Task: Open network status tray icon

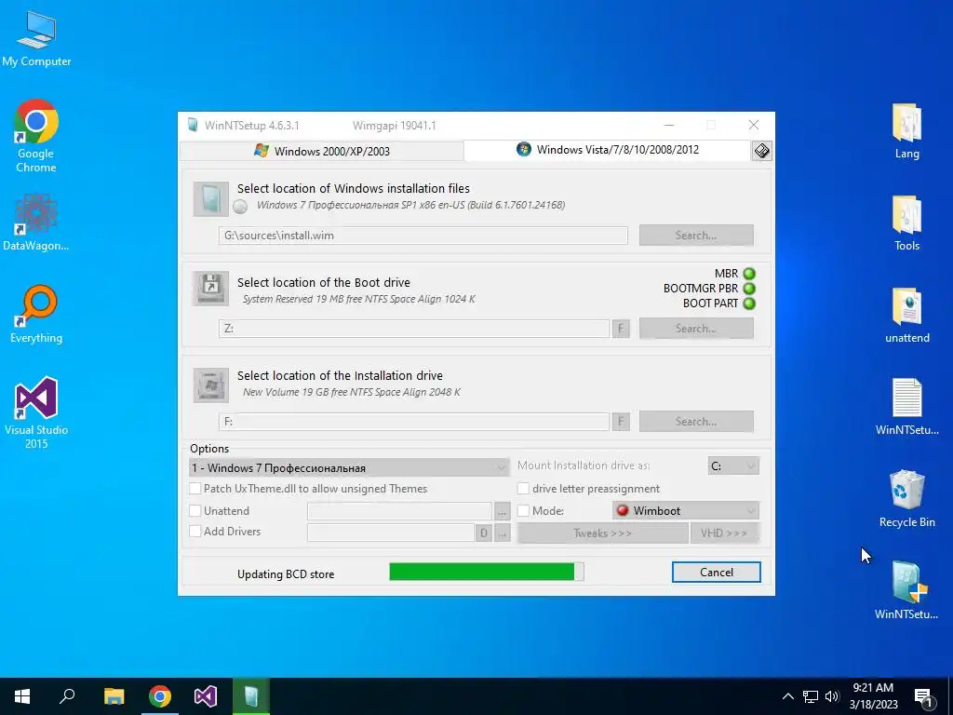Action: (811, 696)
